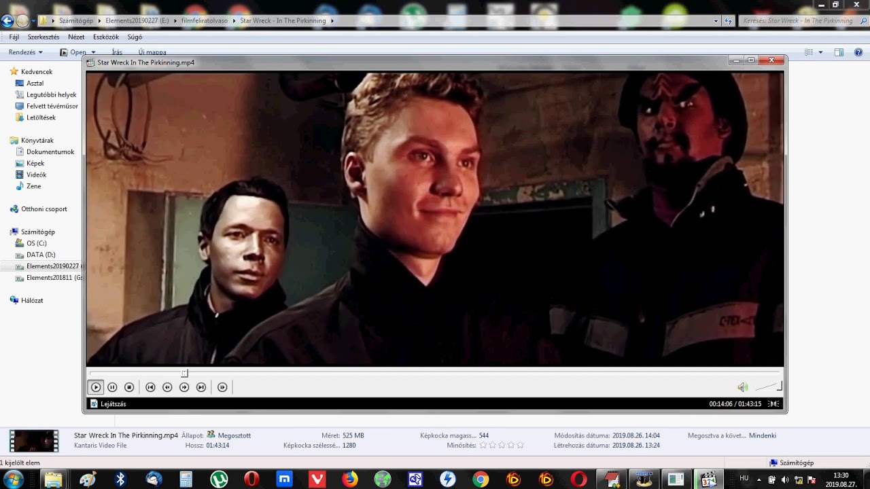
Task: Open the Eszközök menu
Action: [106, 37]
